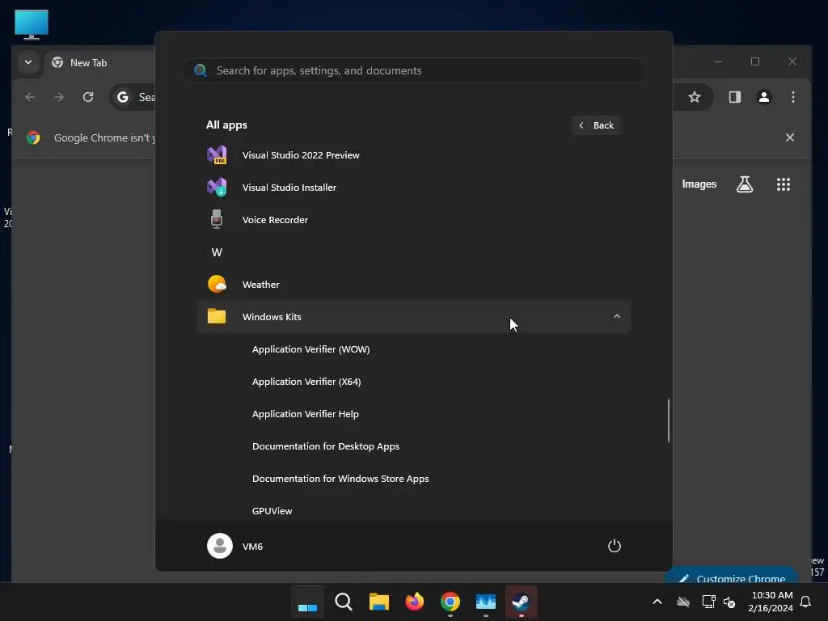Open Chrome three-dot menu
Viewport: 828px width, 621px height.
coord(792,97)
